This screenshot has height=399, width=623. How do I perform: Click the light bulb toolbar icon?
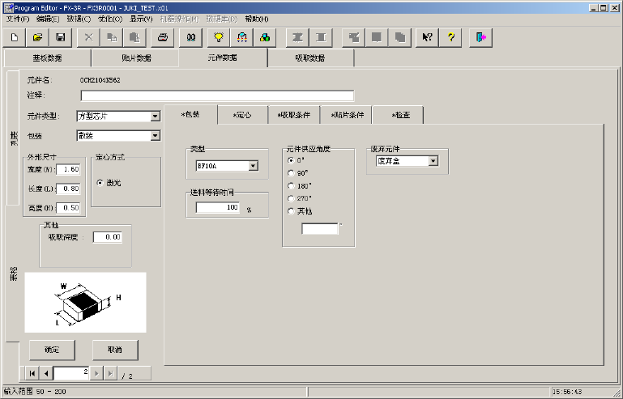218,37
